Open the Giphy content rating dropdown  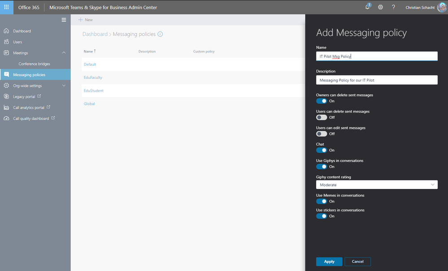coord(377,185)
